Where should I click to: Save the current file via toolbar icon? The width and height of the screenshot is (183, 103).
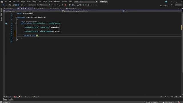pos(16,5)
